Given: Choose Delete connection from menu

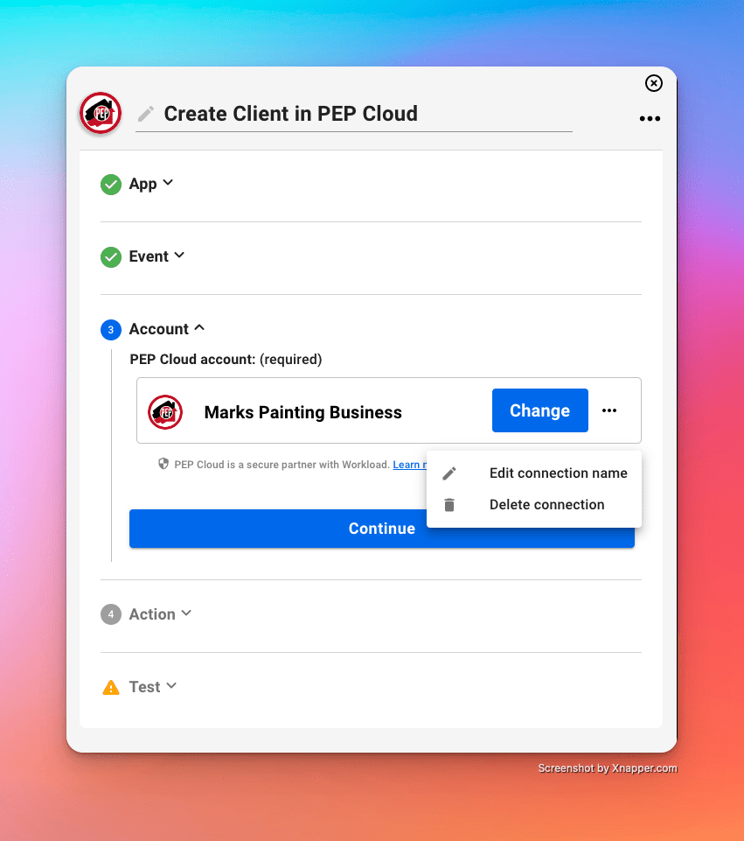Looking at the screenshot, I should point(546,505).
